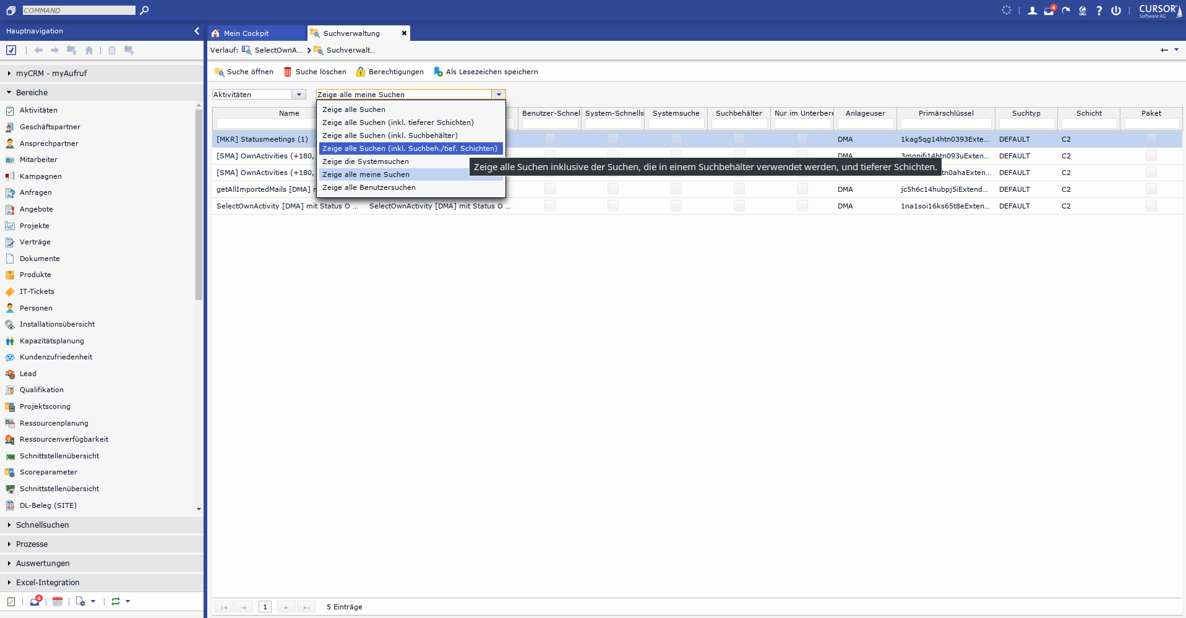Click the user profile icon in header
Screen dimensions: 1186x618
pos(1032,11)
